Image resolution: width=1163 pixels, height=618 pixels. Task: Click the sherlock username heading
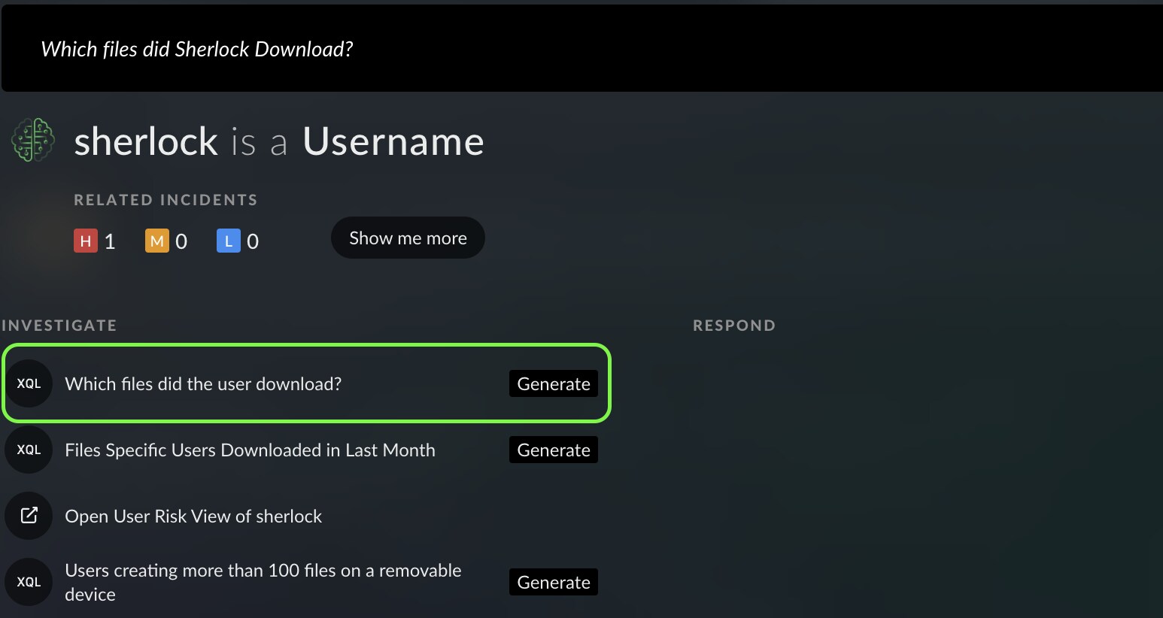tap(146, 141)
